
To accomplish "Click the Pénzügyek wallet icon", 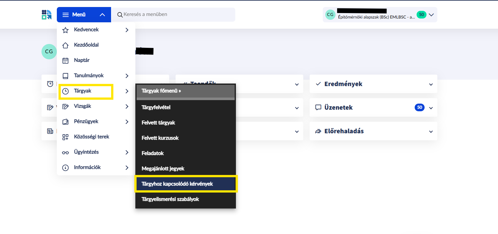I will click(x=65, y=122).
